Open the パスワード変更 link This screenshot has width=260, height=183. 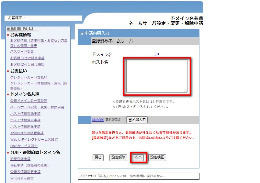22,51
